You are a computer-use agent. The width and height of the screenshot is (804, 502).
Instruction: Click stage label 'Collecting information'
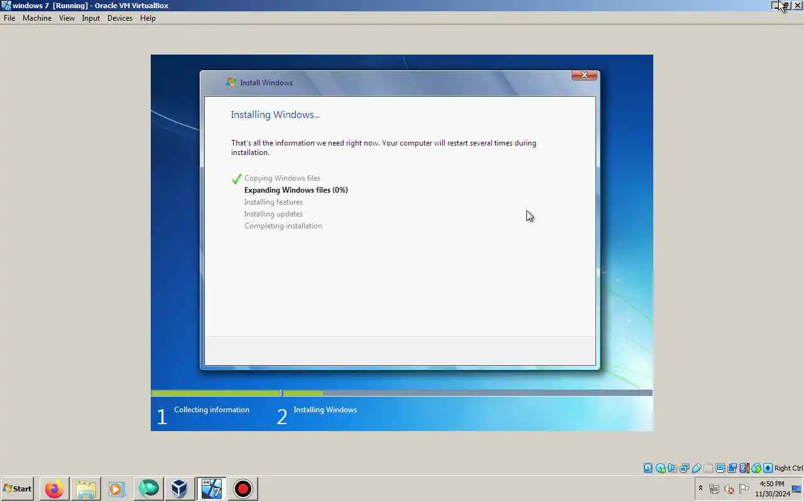click(x=212, y=410)
